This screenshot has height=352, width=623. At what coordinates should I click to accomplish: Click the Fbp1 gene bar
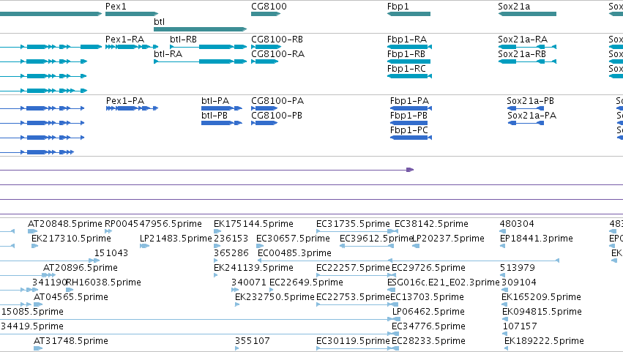409,14
